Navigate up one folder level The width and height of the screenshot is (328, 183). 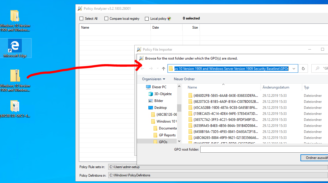(163, 68)
